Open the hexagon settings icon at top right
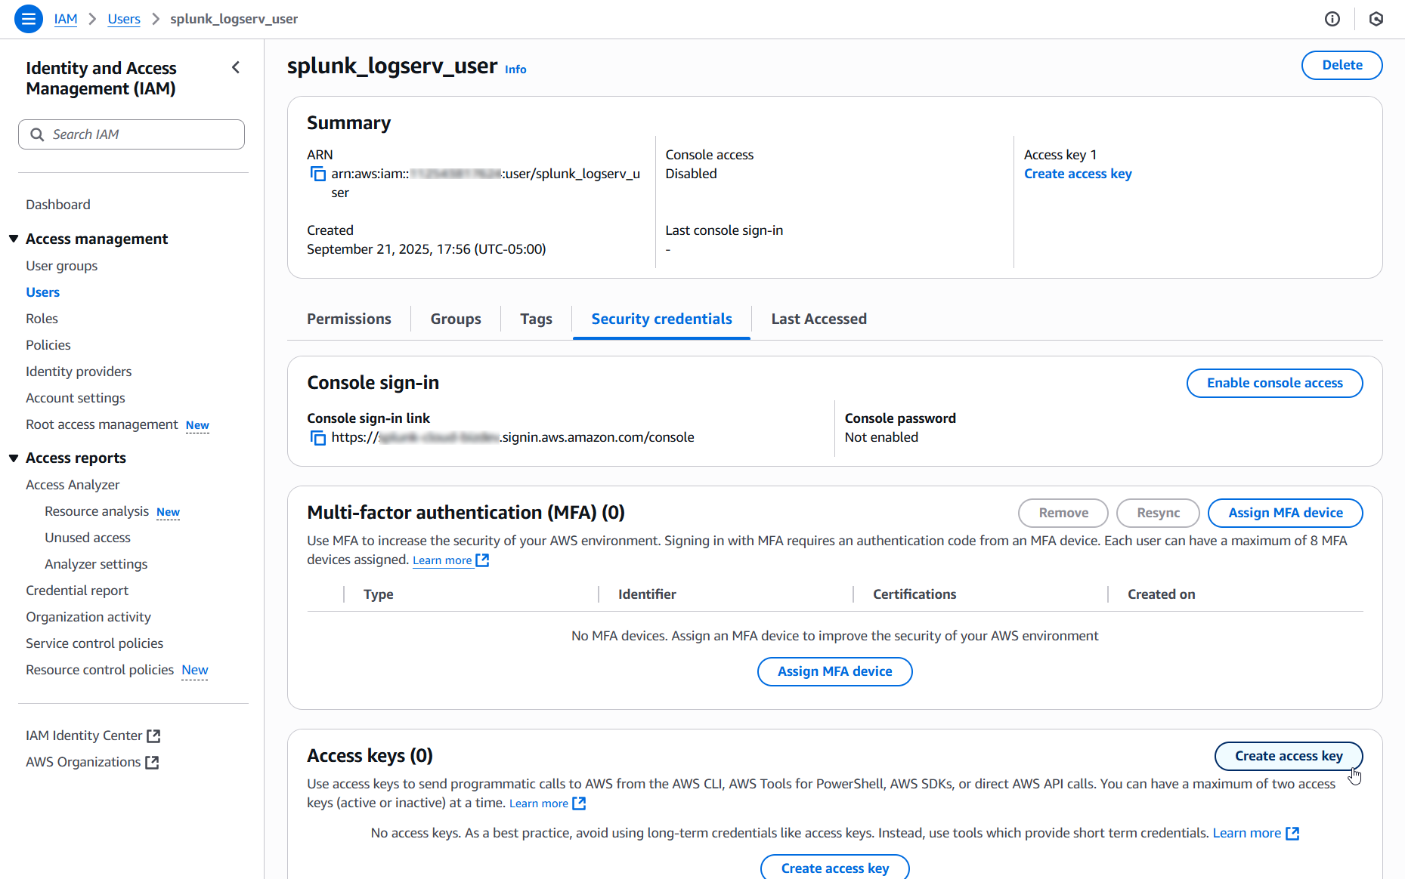The height and width of the screenshot is (879, 1405). click(x=1376, y=19)
